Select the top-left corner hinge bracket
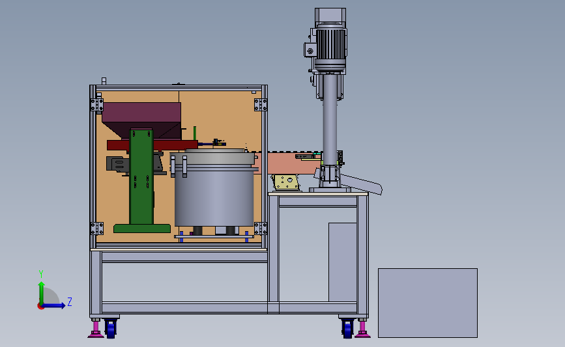This screenshot has height=347, width=565. click(97, 105)
